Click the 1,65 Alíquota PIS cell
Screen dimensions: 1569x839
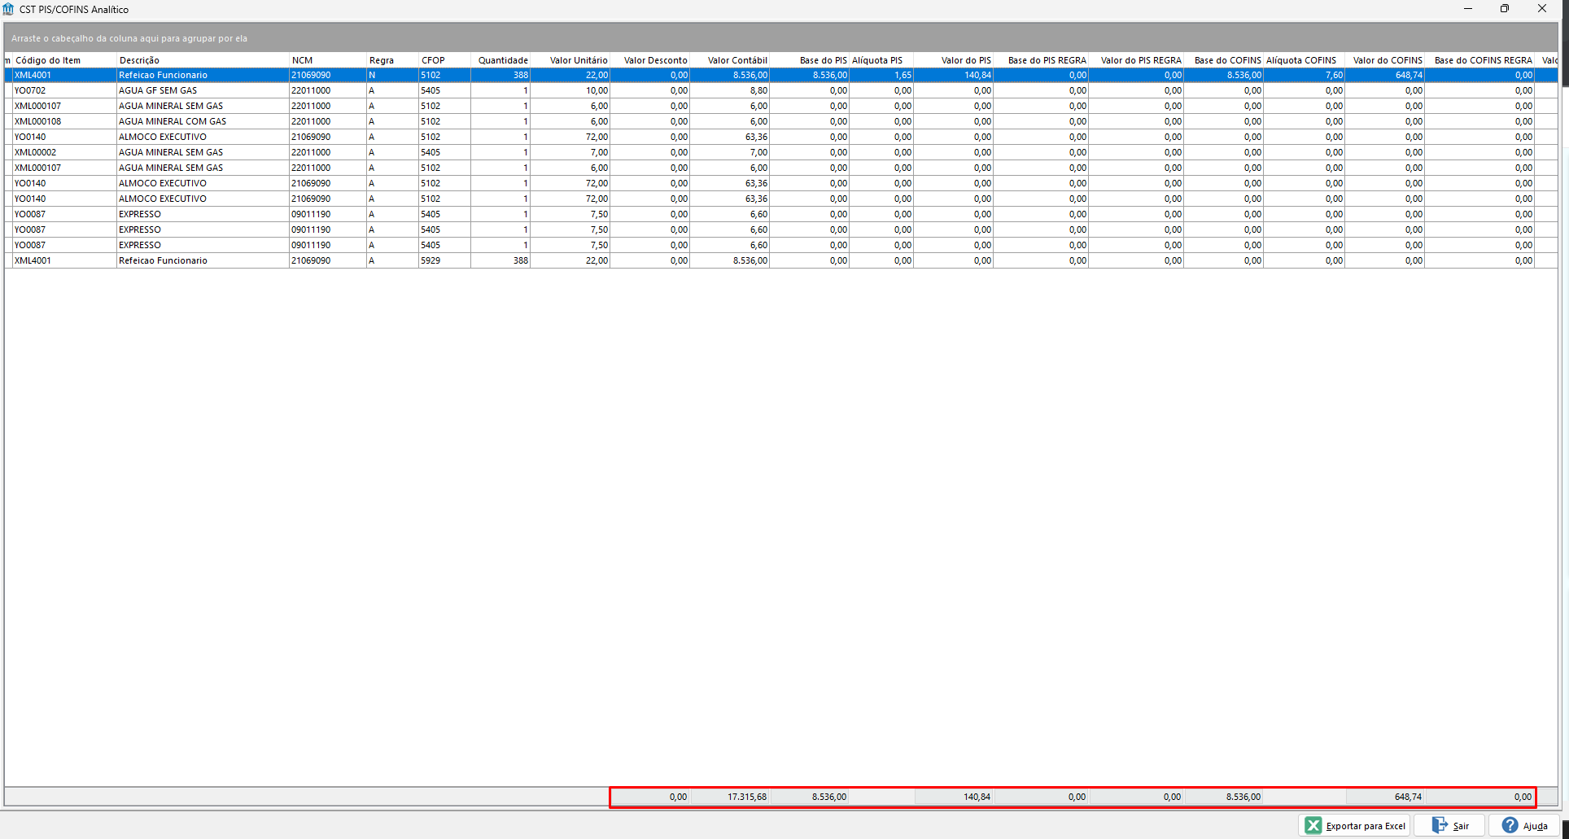point(881,75)
